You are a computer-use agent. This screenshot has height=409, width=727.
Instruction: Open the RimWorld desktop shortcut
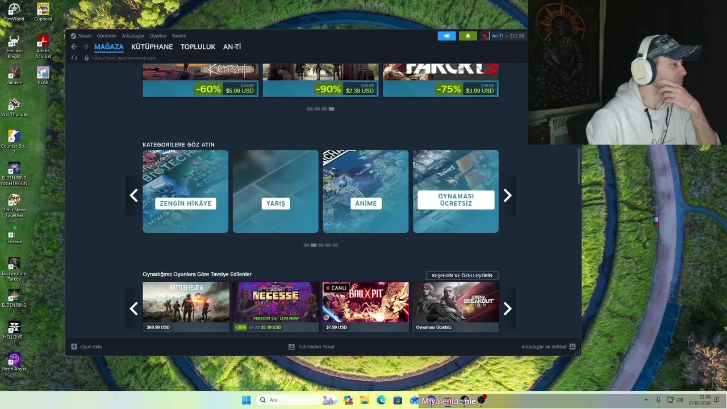pyautogui.click(x=14, y=12)
